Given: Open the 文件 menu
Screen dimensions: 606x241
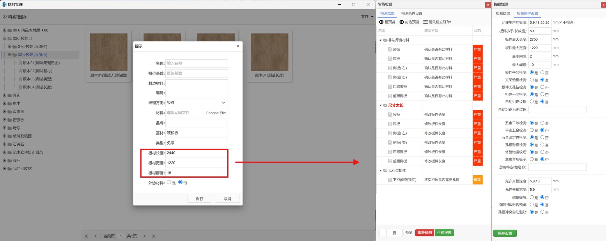Looking at the screenshot, I should [367, 17].
